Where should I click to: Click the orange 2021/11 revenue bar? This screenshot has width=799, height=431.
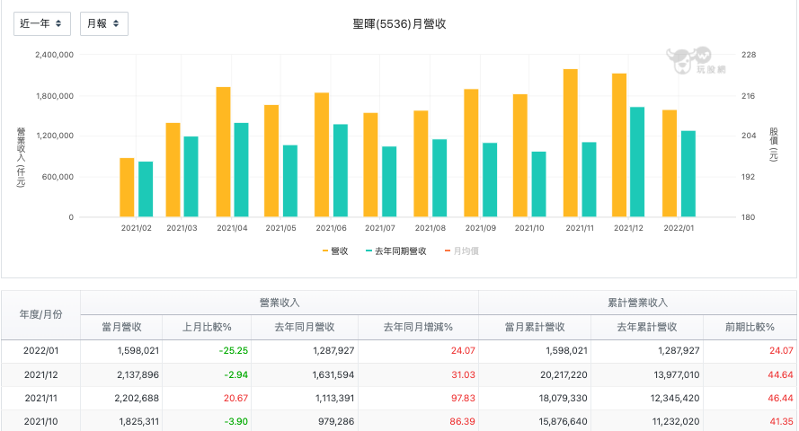pos(570,143)
